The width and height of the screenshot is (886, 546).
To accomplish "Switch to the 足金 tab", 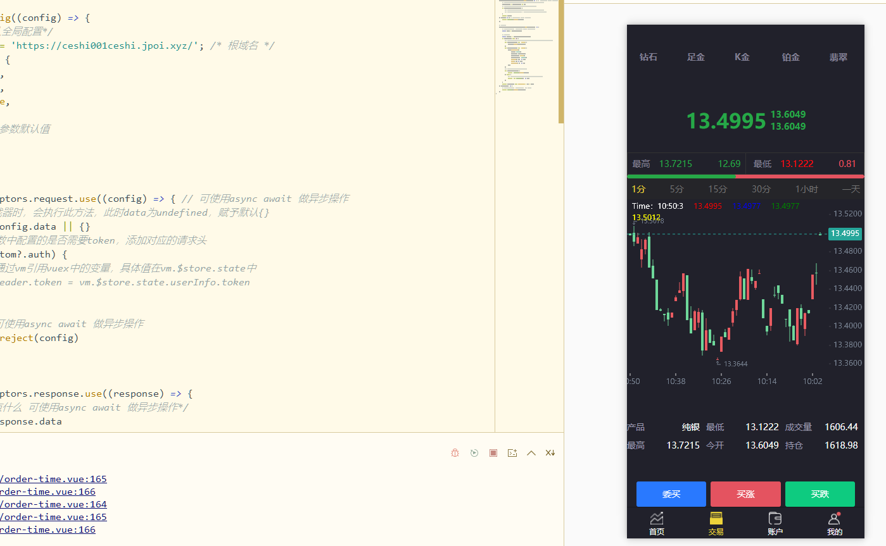I will (x=695, y=57).
